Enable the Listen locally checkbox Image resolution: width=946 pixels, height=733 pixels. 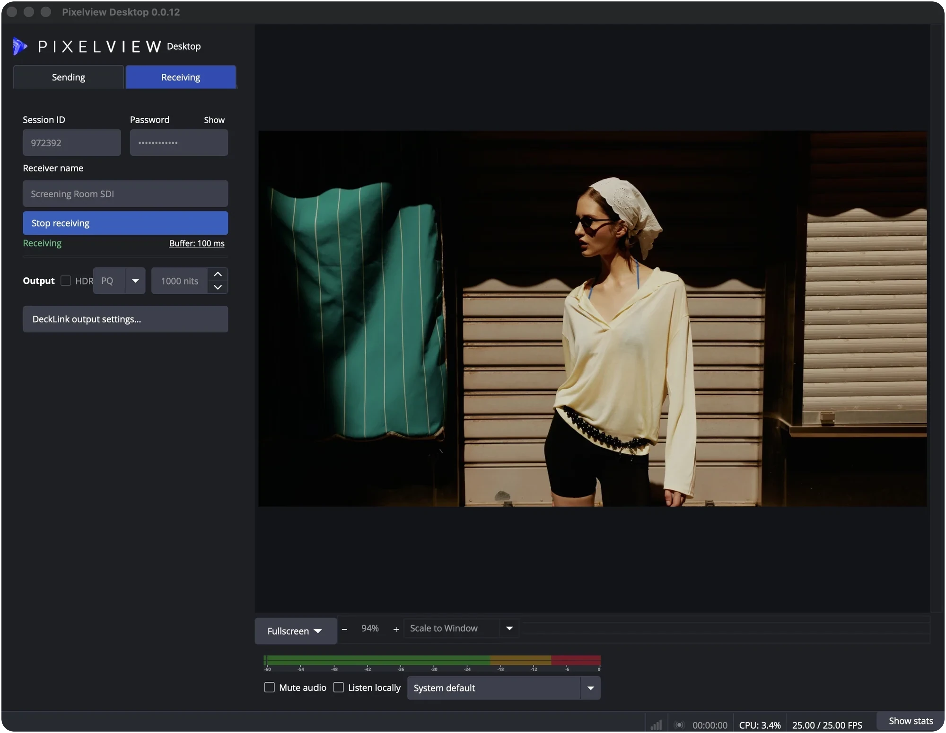(339, 688)
